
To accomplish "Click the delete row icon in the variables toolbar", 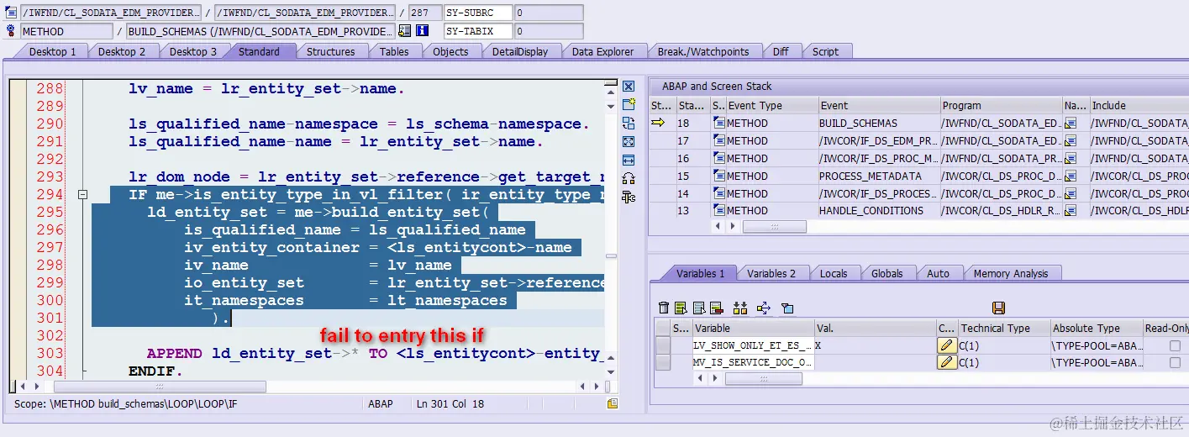I will tap(717, 308).
